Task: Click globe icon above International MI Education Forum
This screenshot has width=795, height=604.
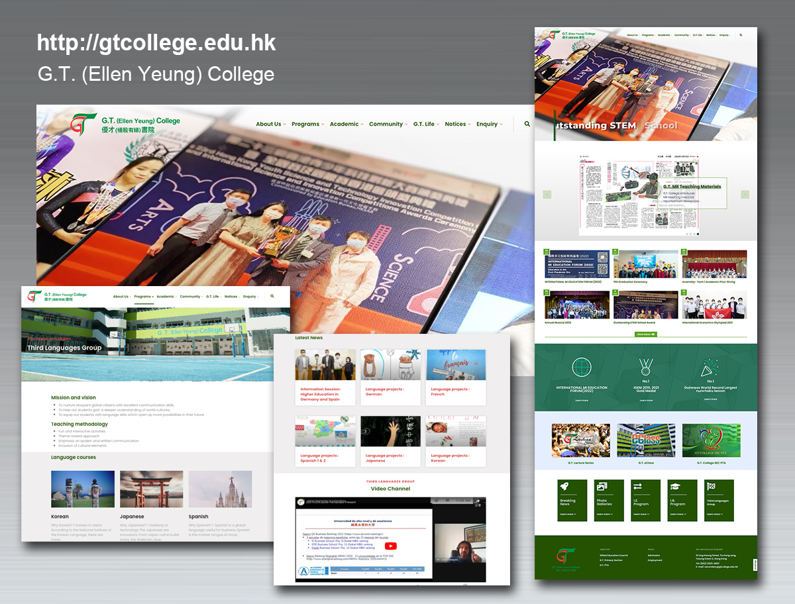Action: point(581,366)
